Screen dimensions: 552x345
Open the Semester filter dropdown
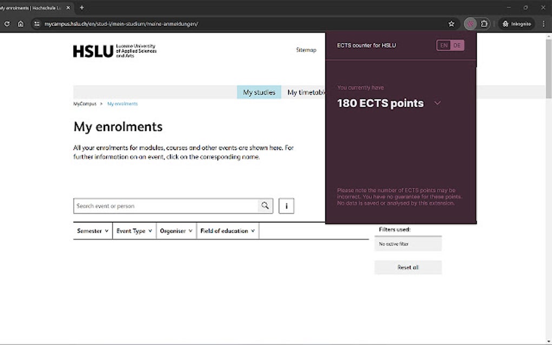(x=92, y=230)
